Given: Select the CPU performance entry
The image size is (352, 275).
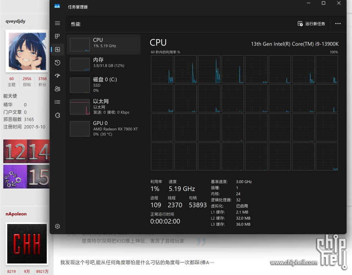Looking at the screenshot, I should [104, 45].
